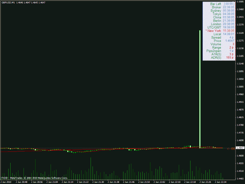Select the '2 Jun 21:38' time axis label
Viewport: 245px width, 184px height.
coord(113,182)
